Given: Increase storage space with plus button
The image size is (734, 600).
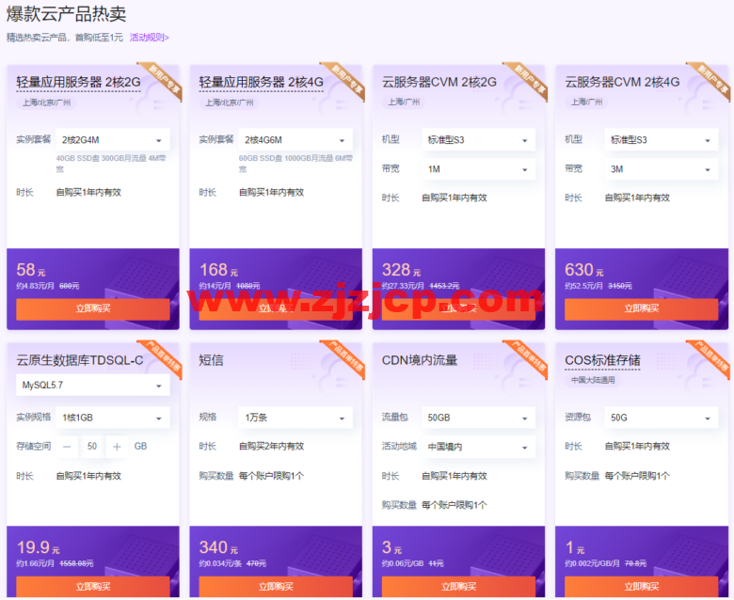Looking at the screenshot, I should [117, 447].
